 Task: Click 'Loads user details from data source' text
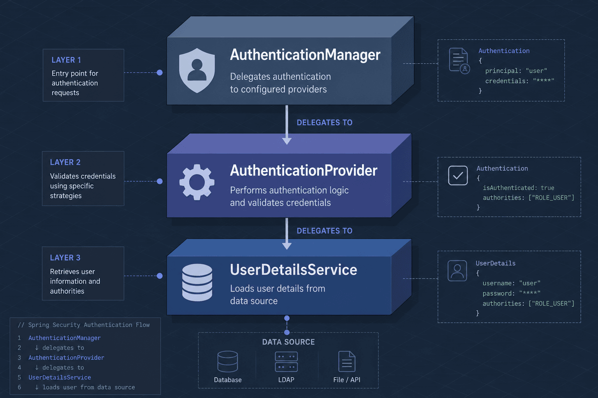[x=278, y=295]
